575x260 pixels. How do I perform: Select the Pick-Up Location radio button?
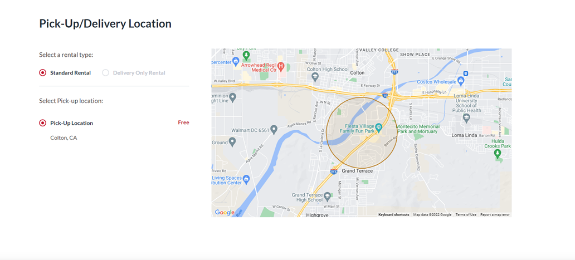pos(43,123)
